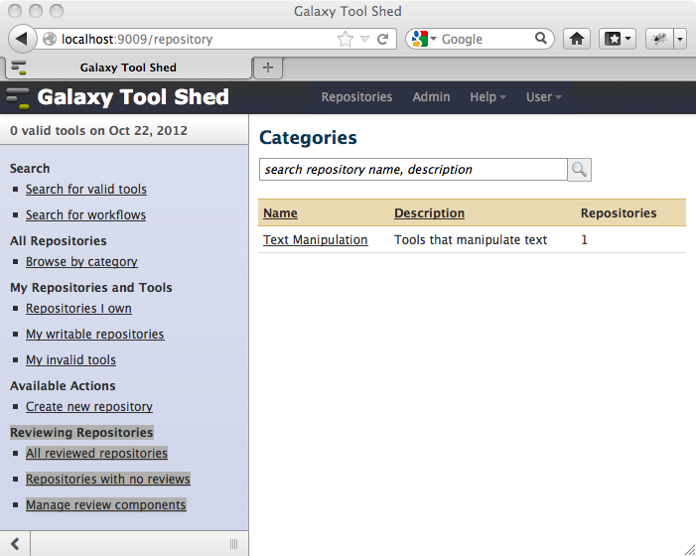This screenshot has width=696, height=556.
Task: Sort categories by Description column
Action: [x=429, y=213]
